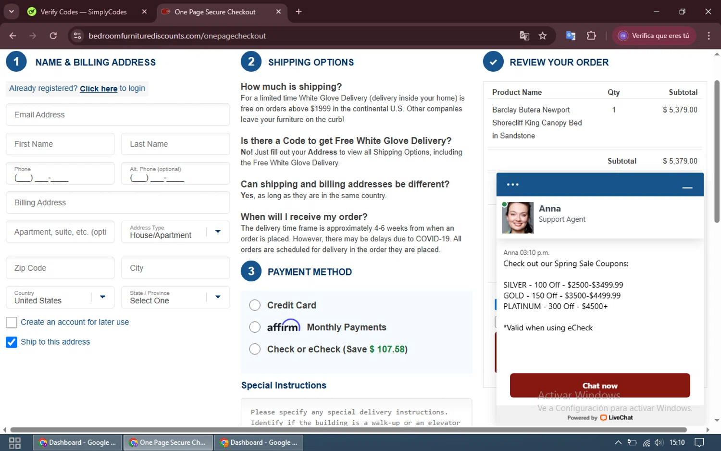
Task: Switch to first Dashboard - Google taskbar window
Action: click(77, 443)
